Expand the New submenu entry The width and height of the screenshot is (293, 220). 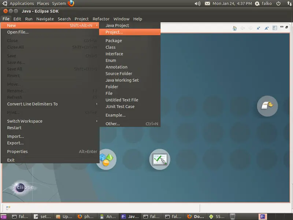[50, 25]
